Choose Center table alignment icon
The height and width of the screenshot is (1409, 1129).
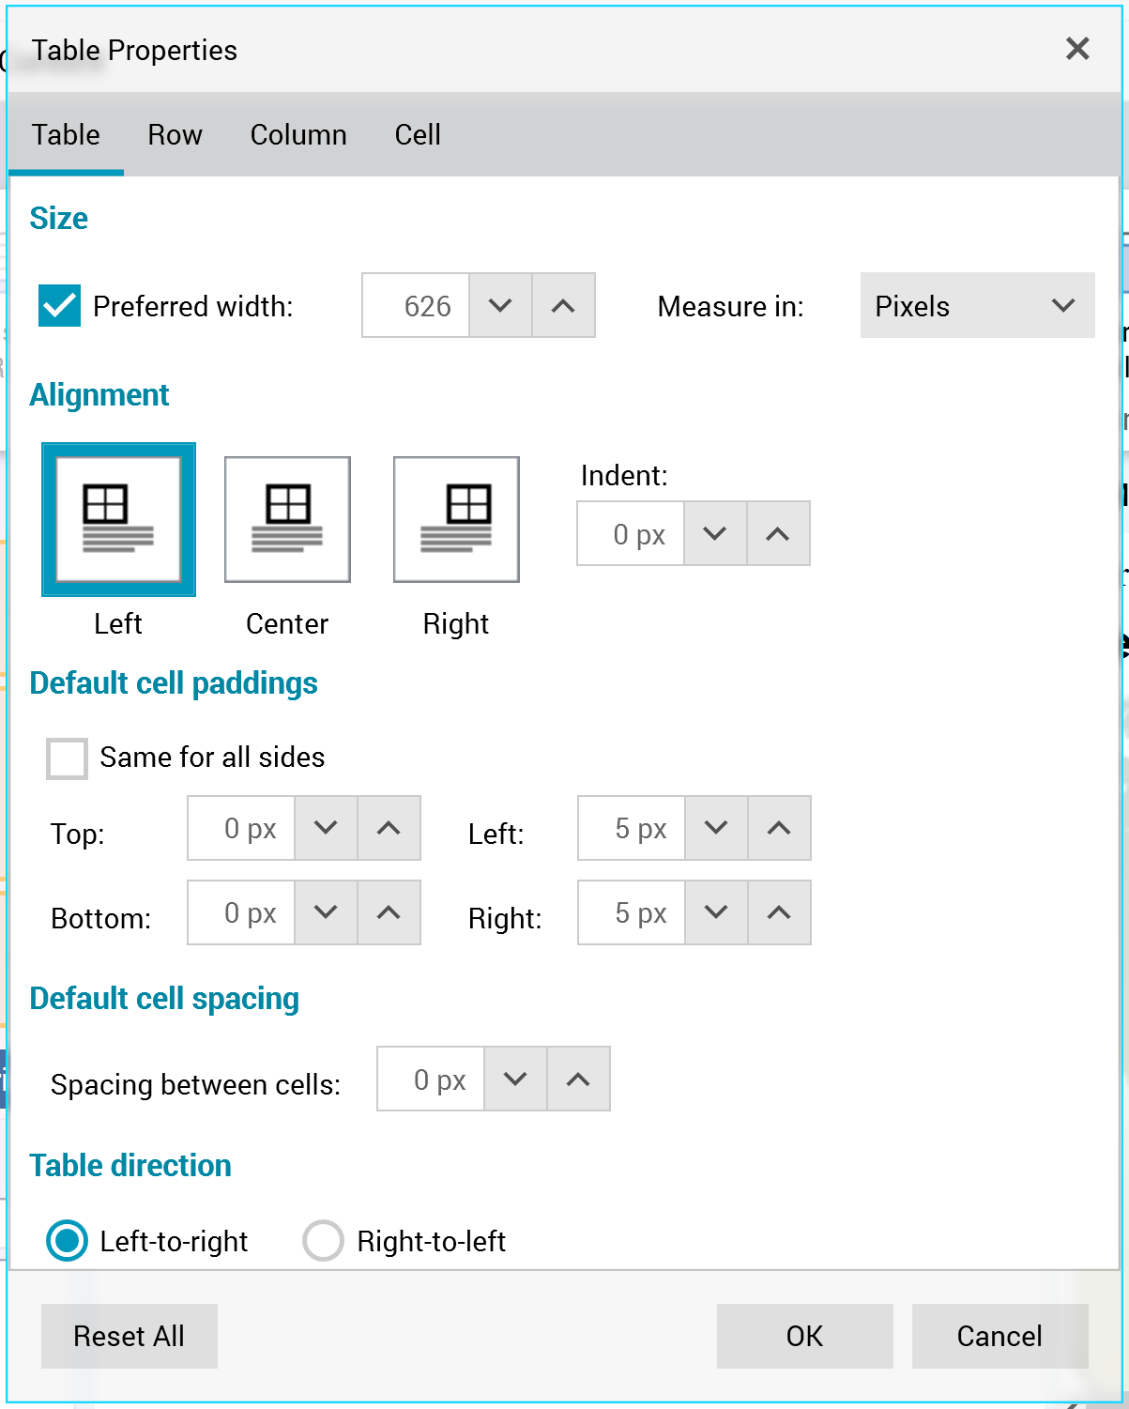287,519
